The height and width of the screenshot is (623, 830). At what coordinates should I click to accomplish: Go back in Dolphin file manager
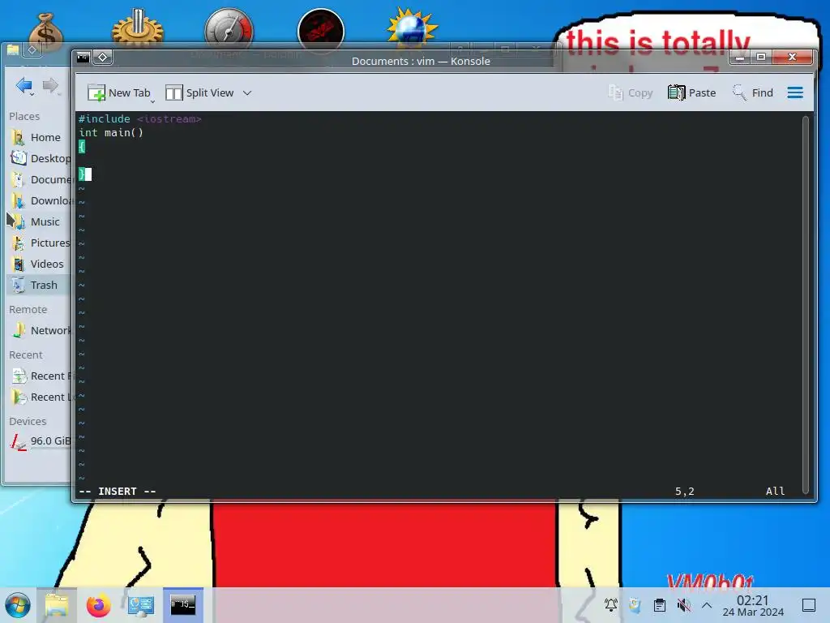click(24, 85)
